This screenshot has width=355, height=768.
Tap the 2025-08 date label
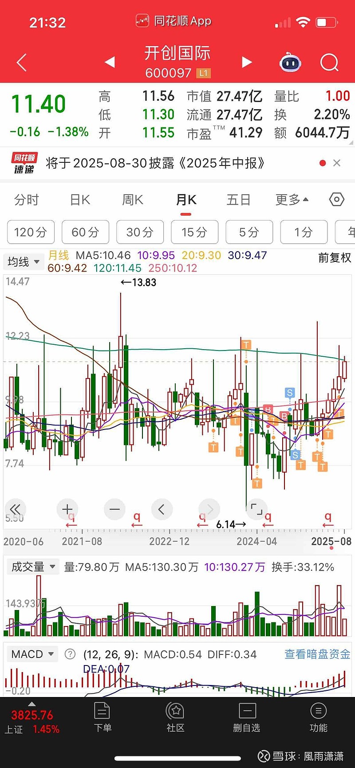click(x=331, y=541)
